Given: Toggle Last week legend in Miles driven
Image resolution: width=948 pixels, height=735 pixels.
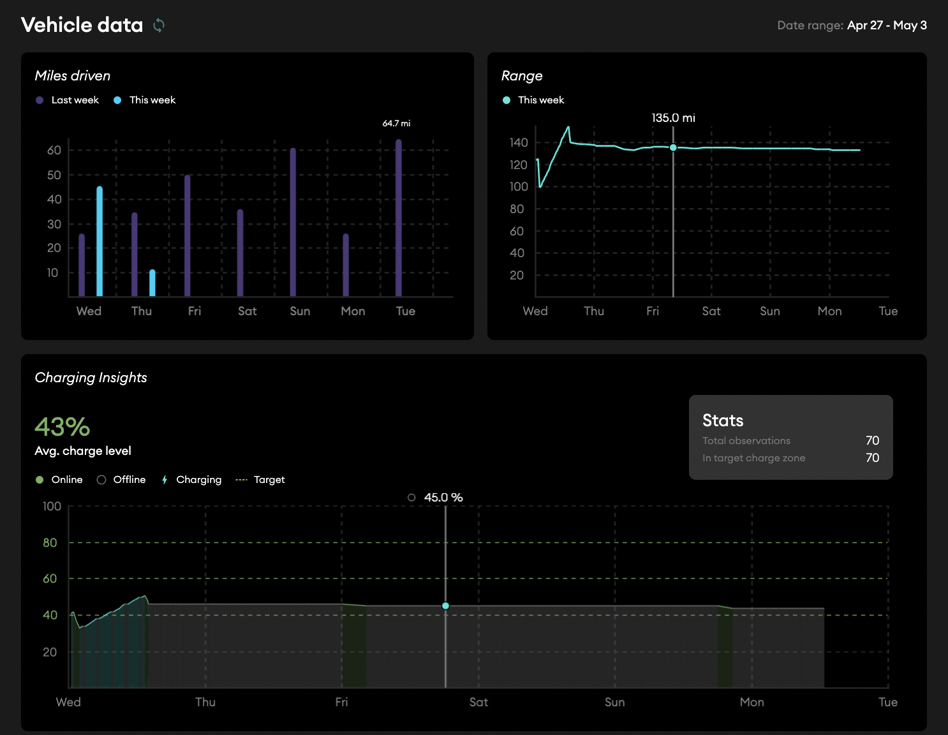Looking at the screenshot, I should click(68, 100).
